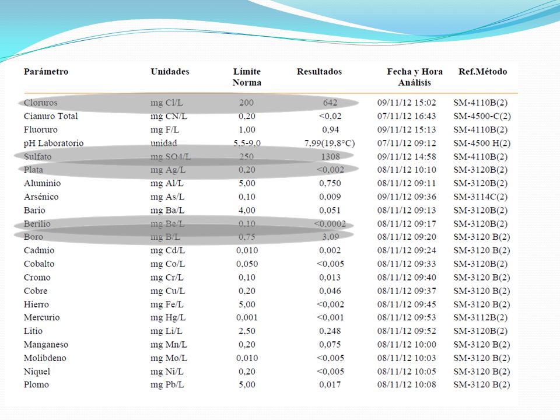560x420 pixels.
Task: Select 'Cobalto' parameter text
Action: (x=39, y=264)
